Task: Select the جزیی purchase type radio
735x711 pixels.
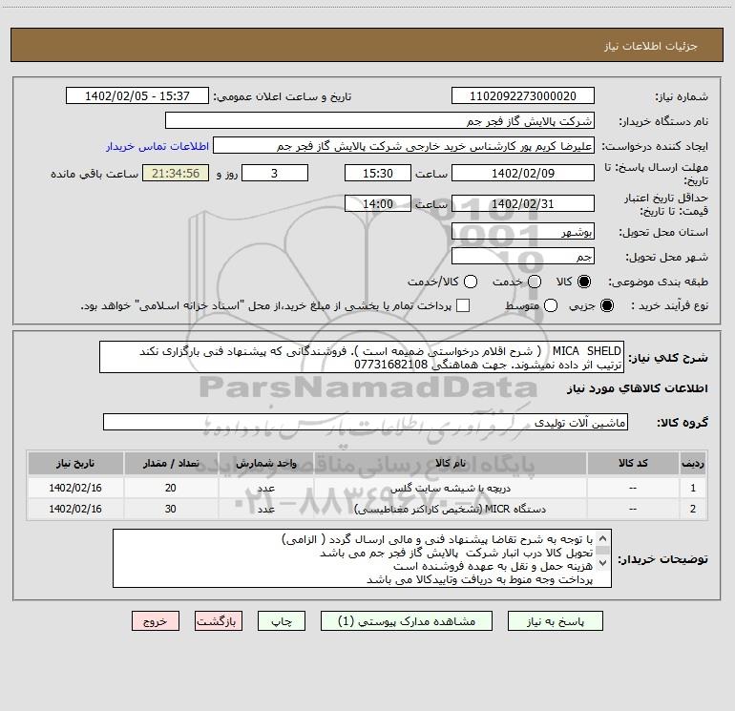Action: click(606, 305)
